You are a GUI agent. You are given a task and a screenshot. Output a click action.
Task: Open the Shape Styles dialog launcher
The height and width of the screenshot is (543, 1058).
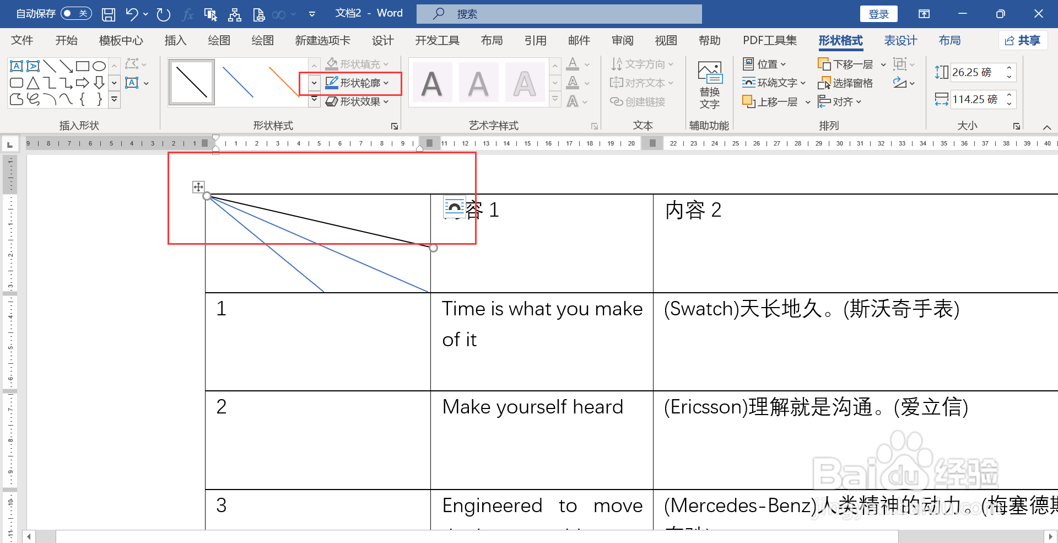click(395, 126)
